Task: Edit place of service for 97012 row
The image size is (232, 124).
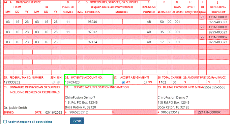Action: (x=68, y=32)
